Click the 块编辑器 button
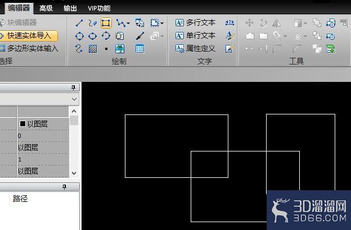The height and width of the screenshot is (230, 351). [x=19, y=22]
